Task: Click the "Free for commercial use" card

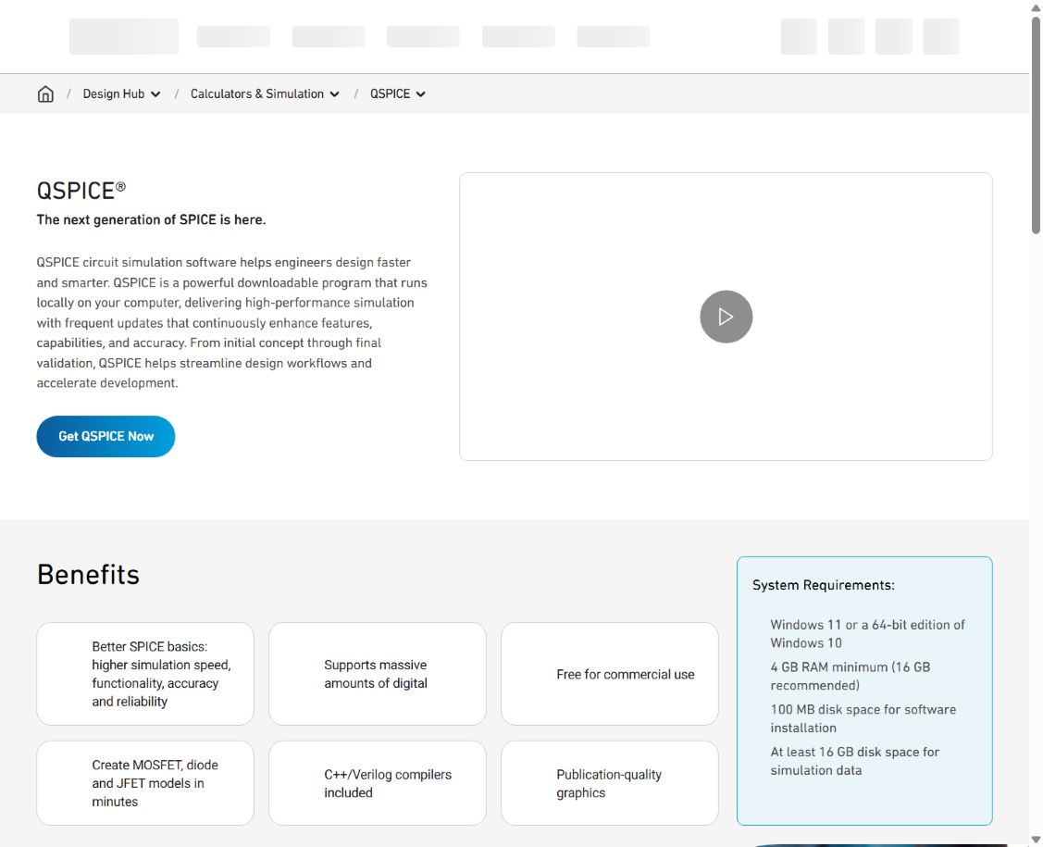Action: point(609,673)
